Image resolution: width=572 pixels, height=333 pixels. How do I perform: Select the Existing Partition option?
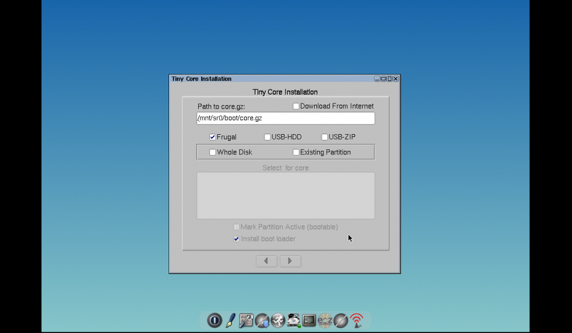click(296, 151)
